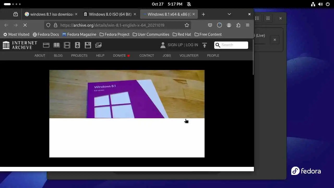
Task: Click the list view icon in the background window
Action: [x=257, y=18]
